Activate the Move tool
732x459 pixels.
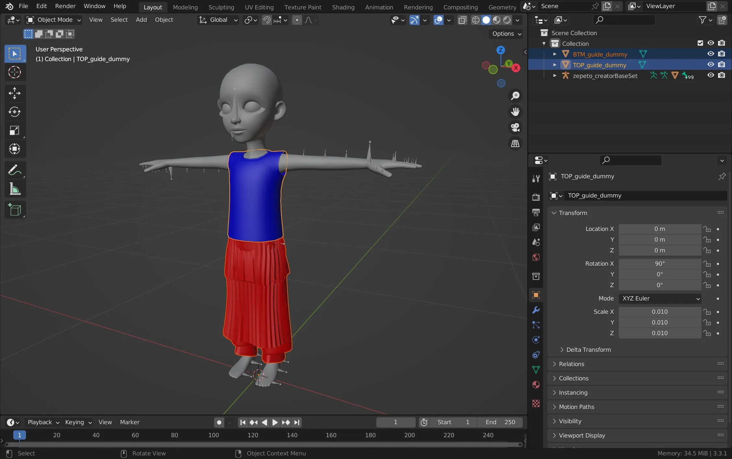pyautogui.click(x=15, y=93)
